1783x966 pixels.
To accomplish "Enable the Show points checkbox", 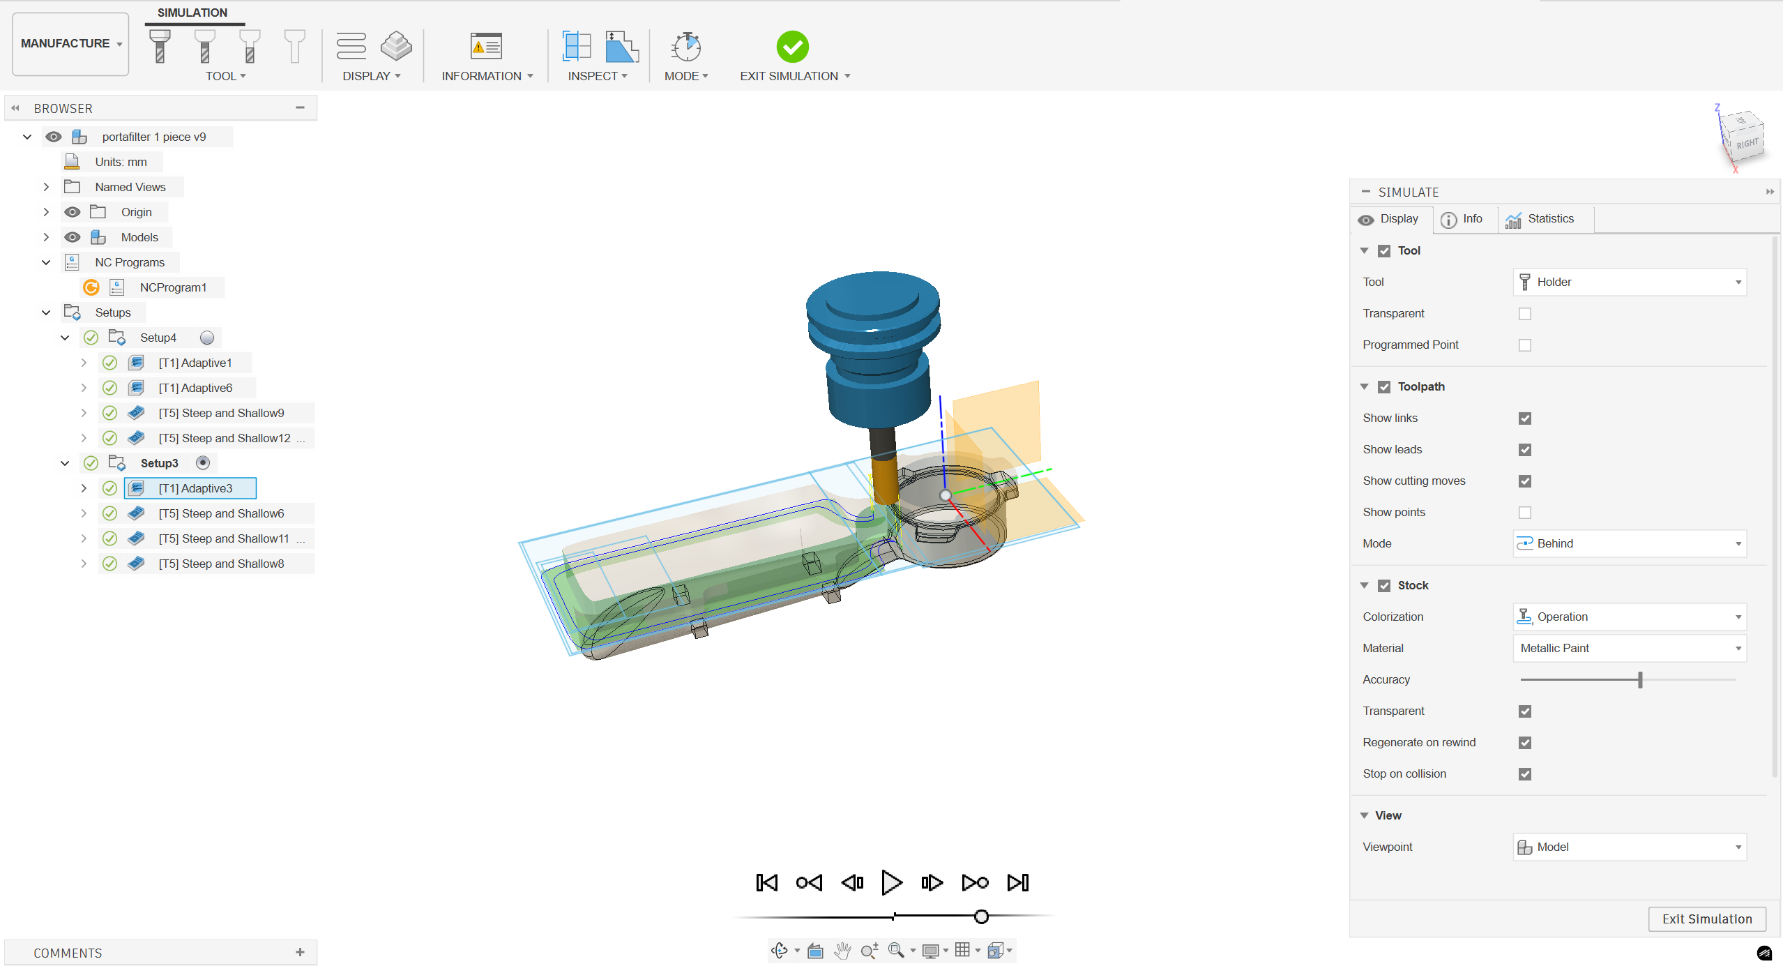I will pos(1525,512).
